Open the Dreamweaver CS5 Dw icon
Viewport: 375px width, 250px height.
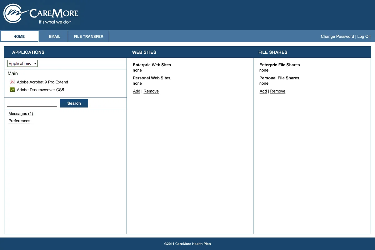[x=12, y=90]
